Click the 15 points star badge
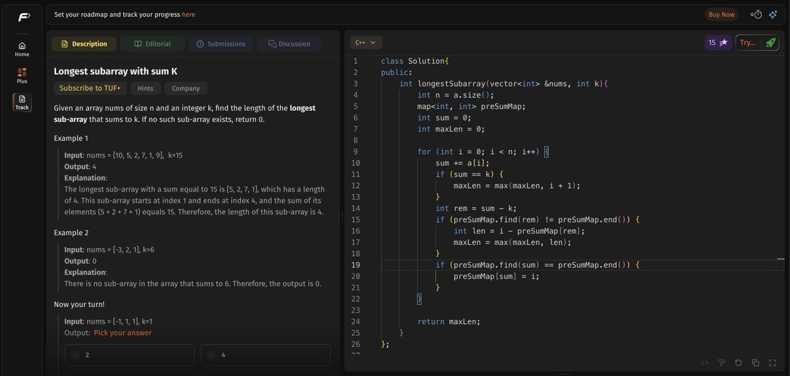The width and height of the screenshot is (790, 376). click(718, 42)
